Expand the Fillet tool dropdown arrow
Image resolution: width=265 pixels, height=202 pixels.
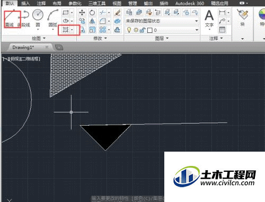pos(109,21)
